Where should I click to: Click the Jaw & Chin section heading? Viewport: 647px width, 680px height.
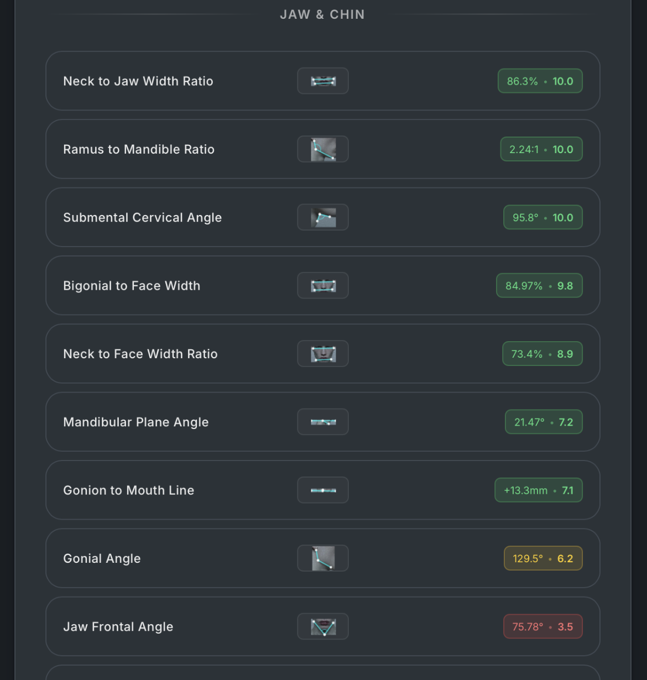click(322, 15)
